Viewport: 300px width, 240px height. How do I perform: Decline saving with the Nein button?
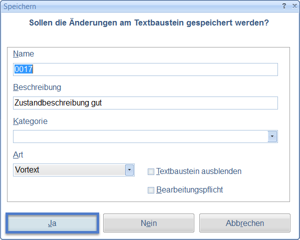point(149,223)
